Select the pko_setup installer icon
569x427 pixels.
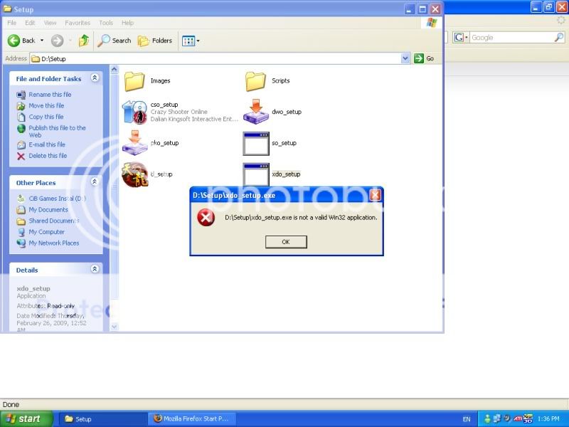tap(134, 143)
